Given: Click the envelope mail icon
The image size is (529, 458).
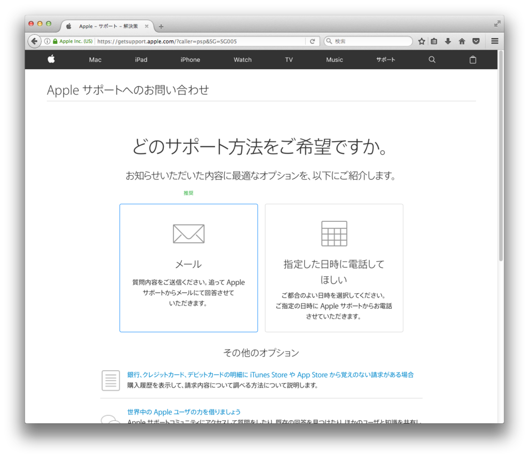Looking at the screenshot, I should pos(189,234).
